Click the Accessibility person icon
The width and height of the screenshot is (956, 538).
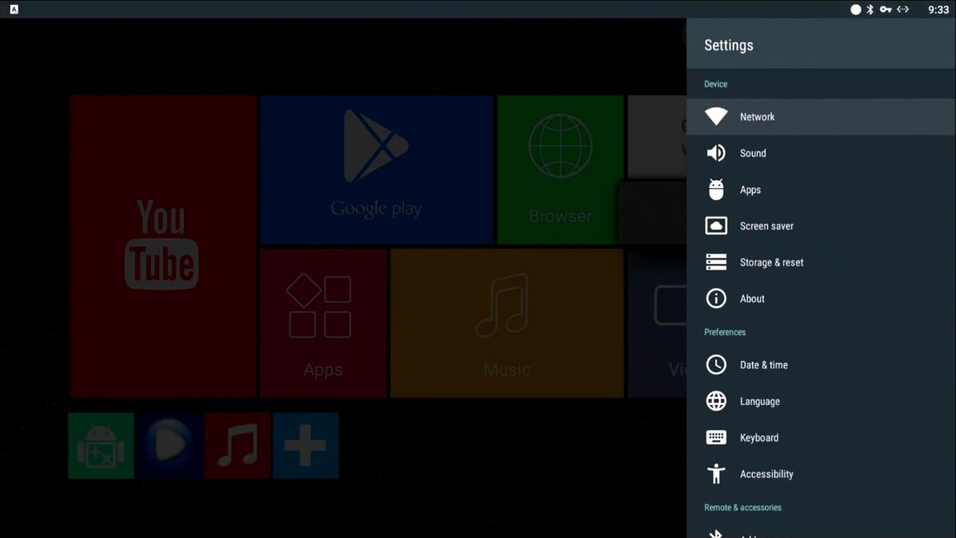(716, 474)
